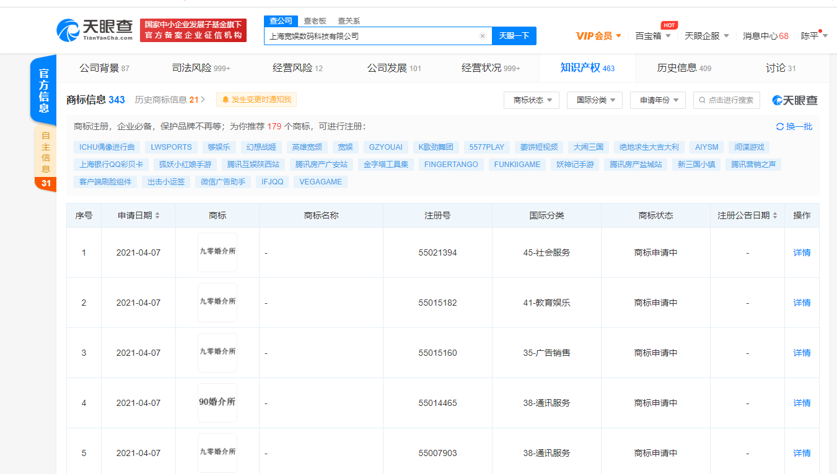
Task: Select the 查公司 search tab
Action: click(x=281, y=20)
